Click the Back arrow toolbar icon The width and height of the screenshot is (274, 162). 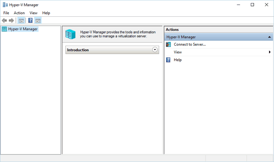tap(4, 21)
